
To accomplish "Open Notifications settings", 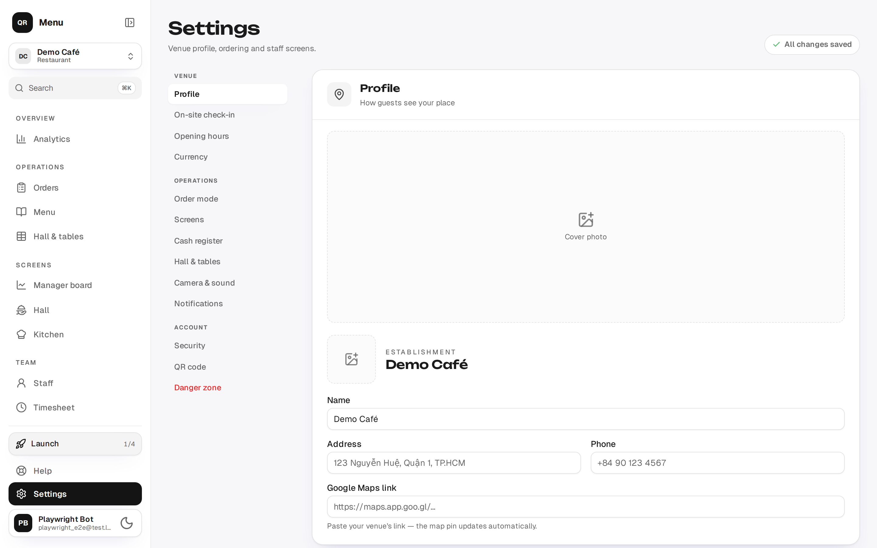I will pos(227,304).
